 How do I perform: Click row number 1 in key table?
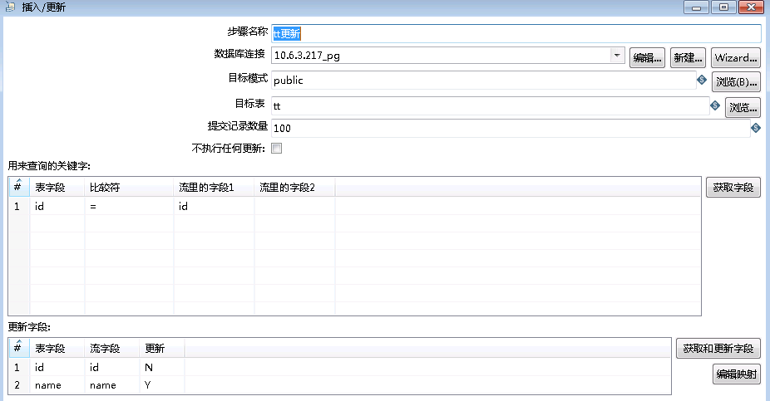coord(18,207)
